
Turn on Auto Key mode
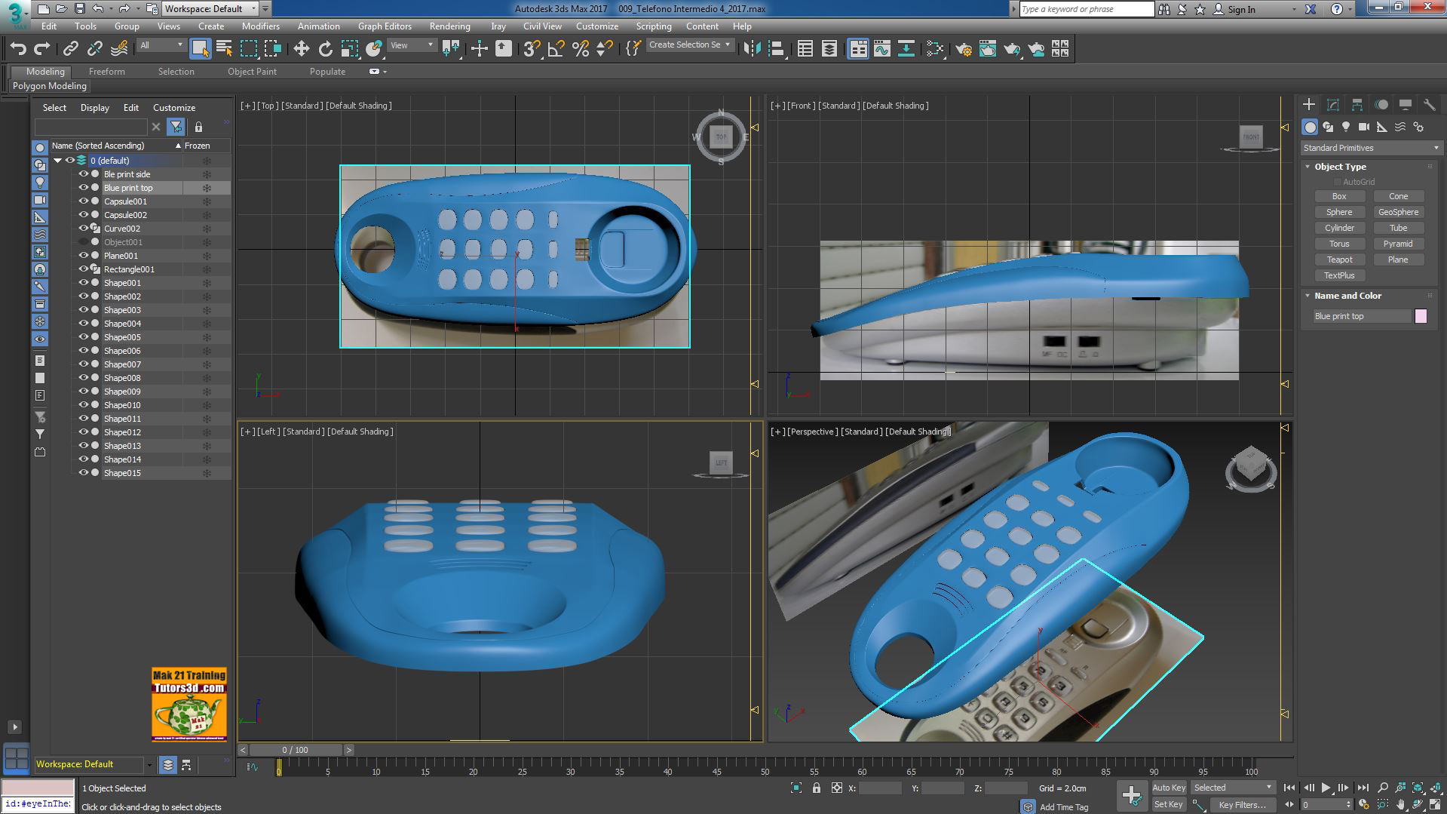point(1169,787)
